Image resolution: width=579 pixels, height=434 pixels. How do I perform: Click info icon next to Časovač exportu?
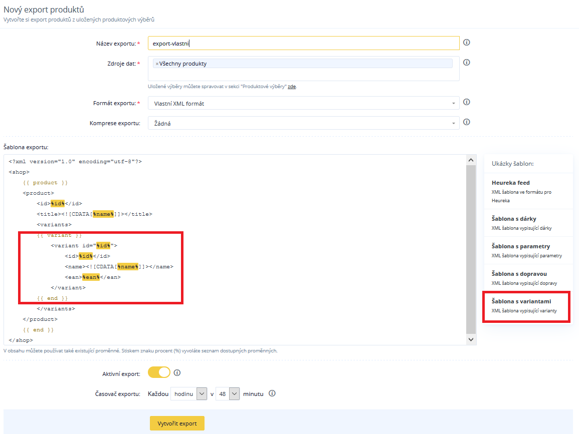coord(272,393)
